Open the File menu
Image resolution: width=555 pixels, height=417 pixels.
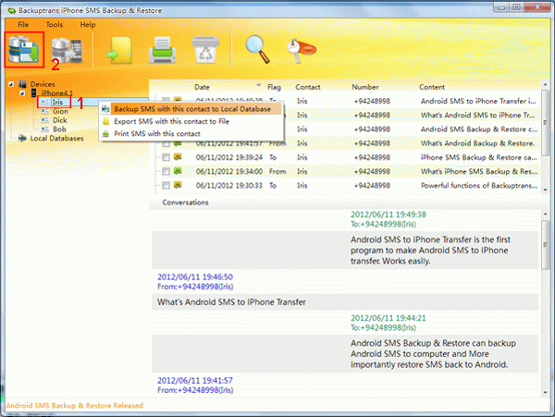23,24
